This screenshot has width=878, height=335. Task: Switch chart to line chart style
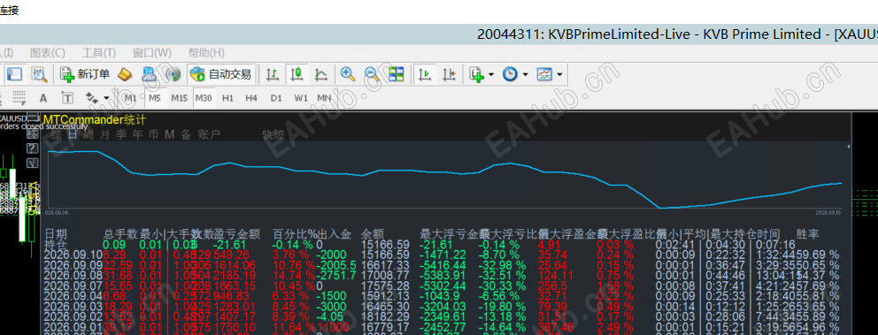coord(321,74)
